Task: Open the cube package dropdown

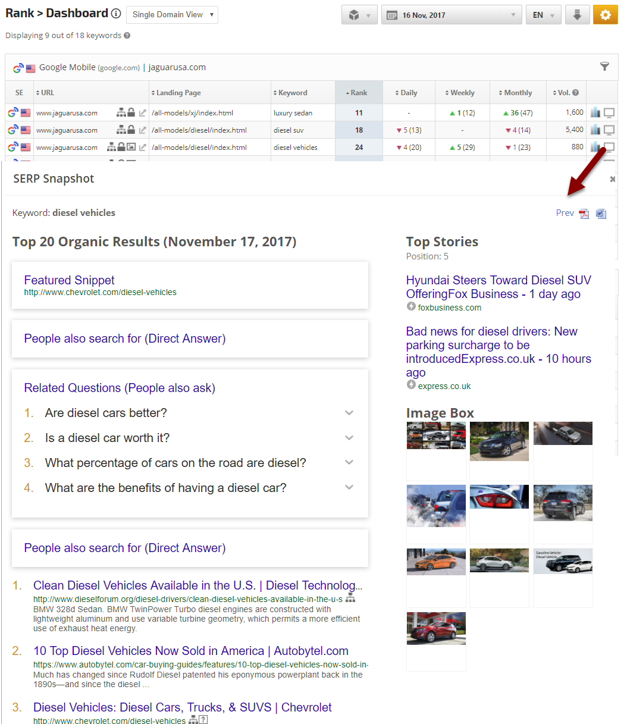Action: (359, 15)
